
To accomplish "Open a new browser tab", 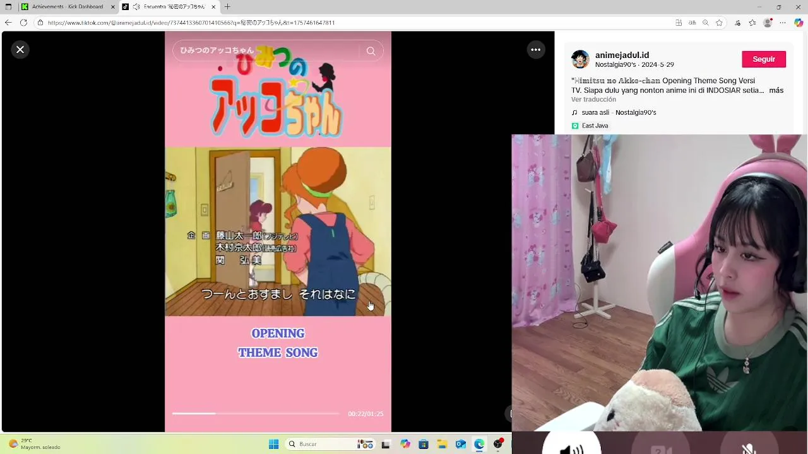I will 227,7.
